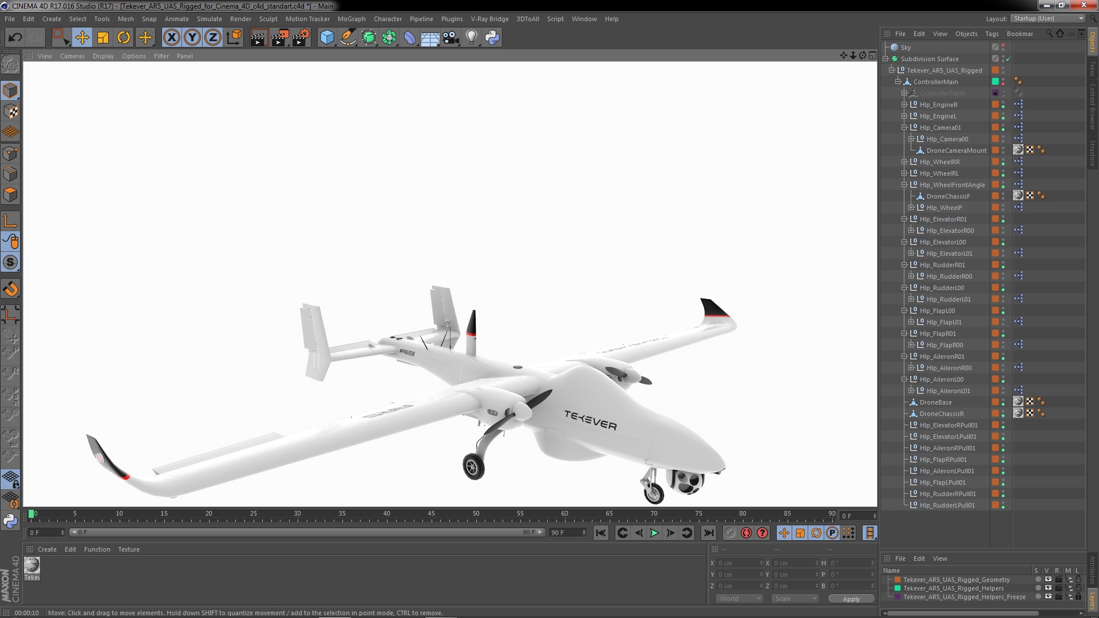Switch to the Takes side tab
This screenshot has width=1099, height=618.
[1092, 69]
